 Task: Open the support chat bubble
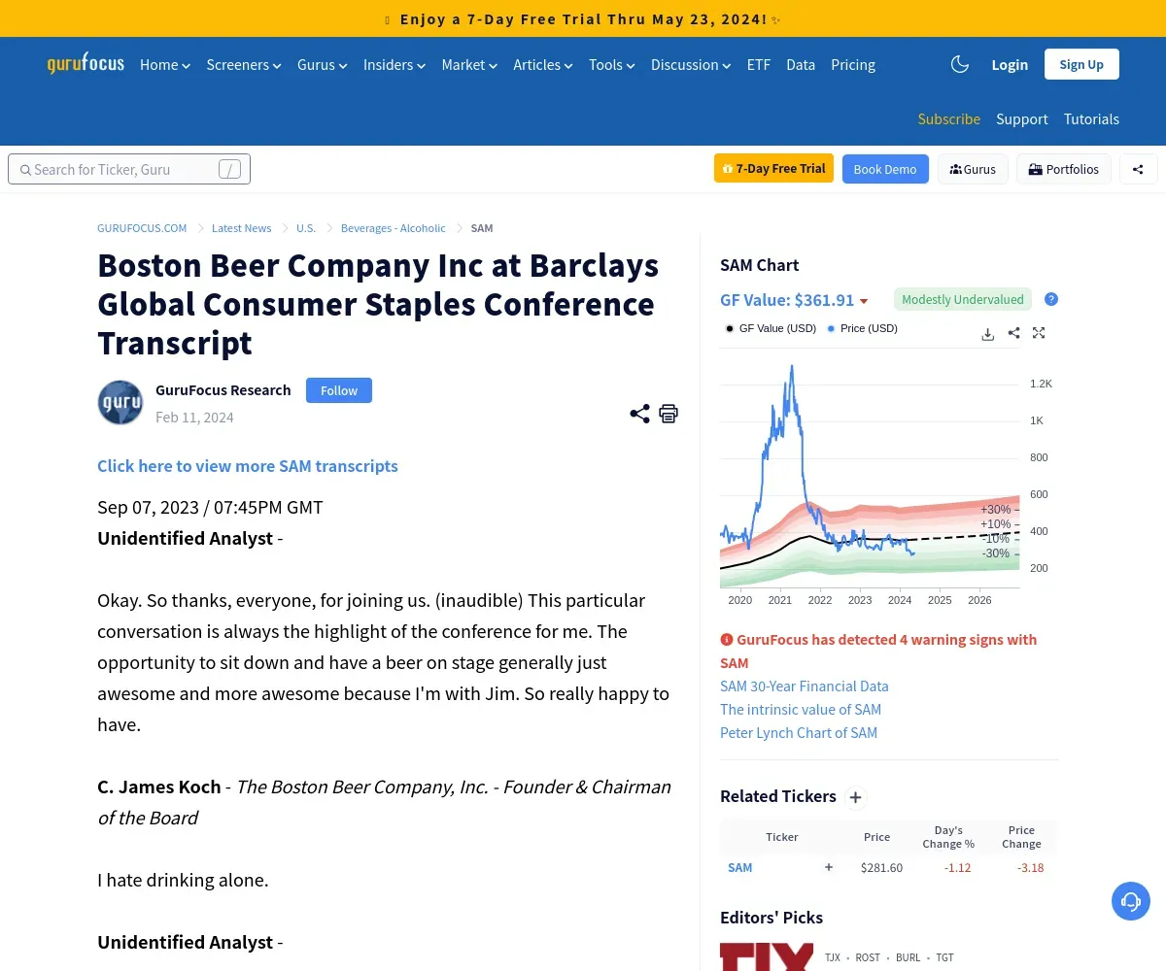point(1131,901)
